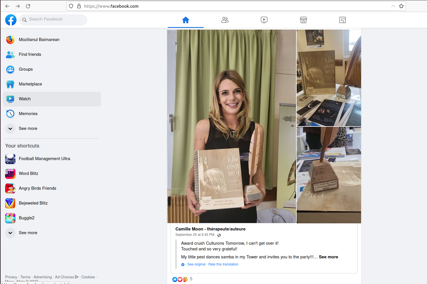Image resolution: width=427 pixels, height=284 pixels.
Task: Click into the Search Facebook field
Action: click(x=53, y=20)
